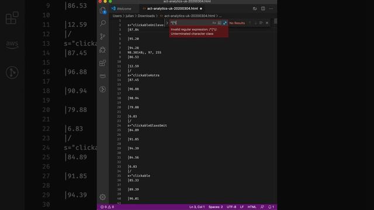Click the value 85.33 on line 36
This screenshot has width=374, height=210.
point(134,180)
